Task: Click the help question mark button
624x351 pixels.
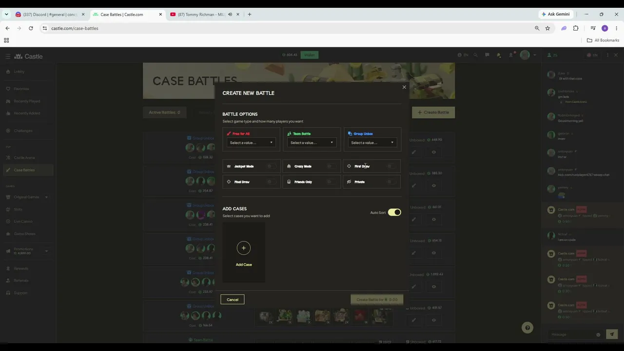Action: 527,328
